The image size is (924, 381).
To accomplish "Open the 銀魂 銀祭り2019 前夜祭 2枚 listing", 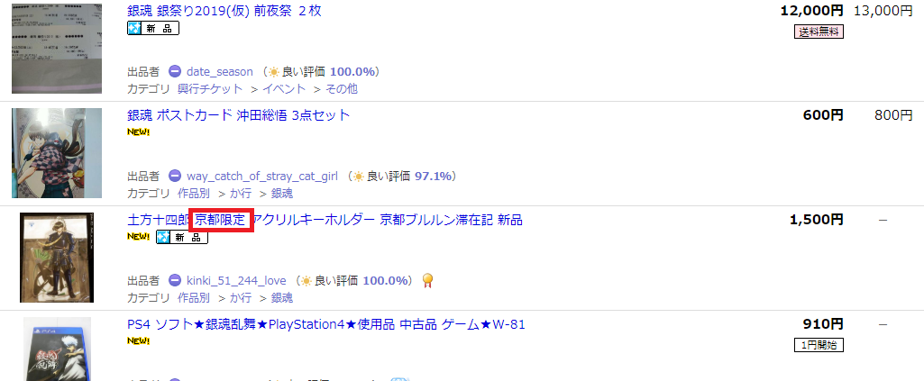I will pos(224,11).
